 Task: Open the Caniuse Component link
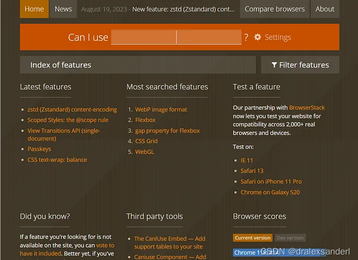click(x=170, y=257)
